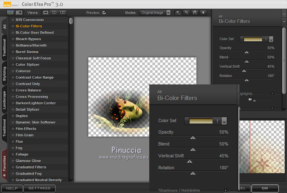Pick the arrow select tool
Viewport: 287px width, 193px height.
click(x=178, y=13)
